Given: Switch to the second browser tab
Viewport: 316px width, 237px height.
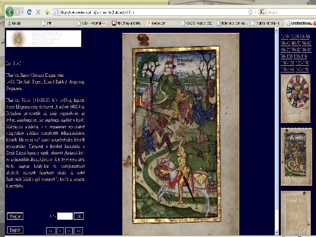Looking at the screenshot, I should click(x=57, y=23).
